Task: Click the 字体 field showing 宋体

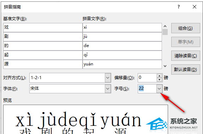Action: pos(67,89)
